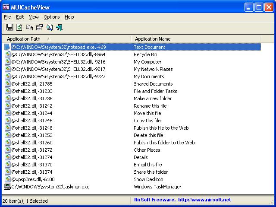Select the Recycle Bin entry
Image resolution: width=276 pixels, height=207 pixels.
(145, 54)
